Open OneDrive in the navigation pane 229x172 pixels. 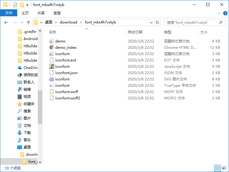(27, 68)
